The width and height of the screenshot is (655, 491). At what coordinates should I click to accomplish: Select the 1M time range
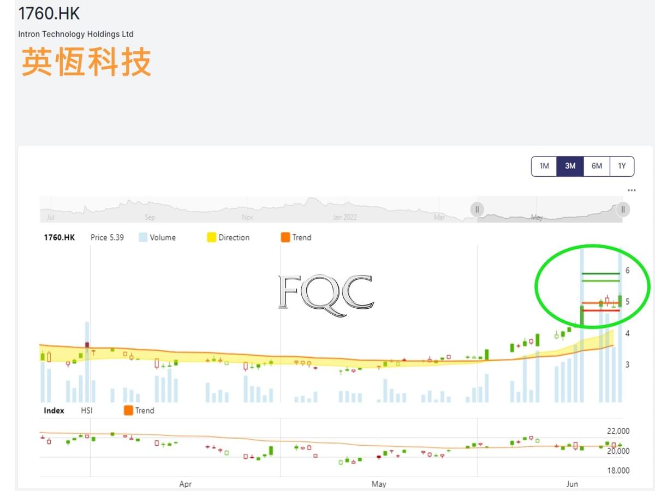coord(544,166)
